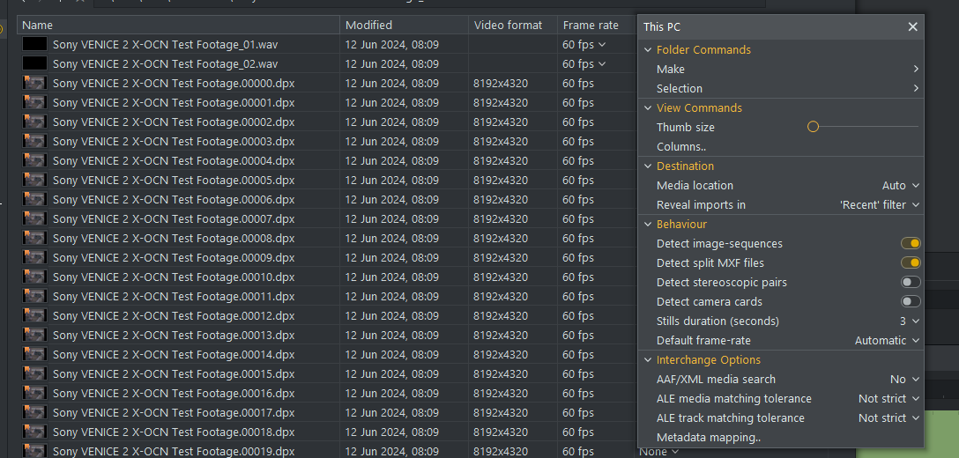Sort by the Modified column header
Viewport: 959px width, 458px height.
click(404, 25)
